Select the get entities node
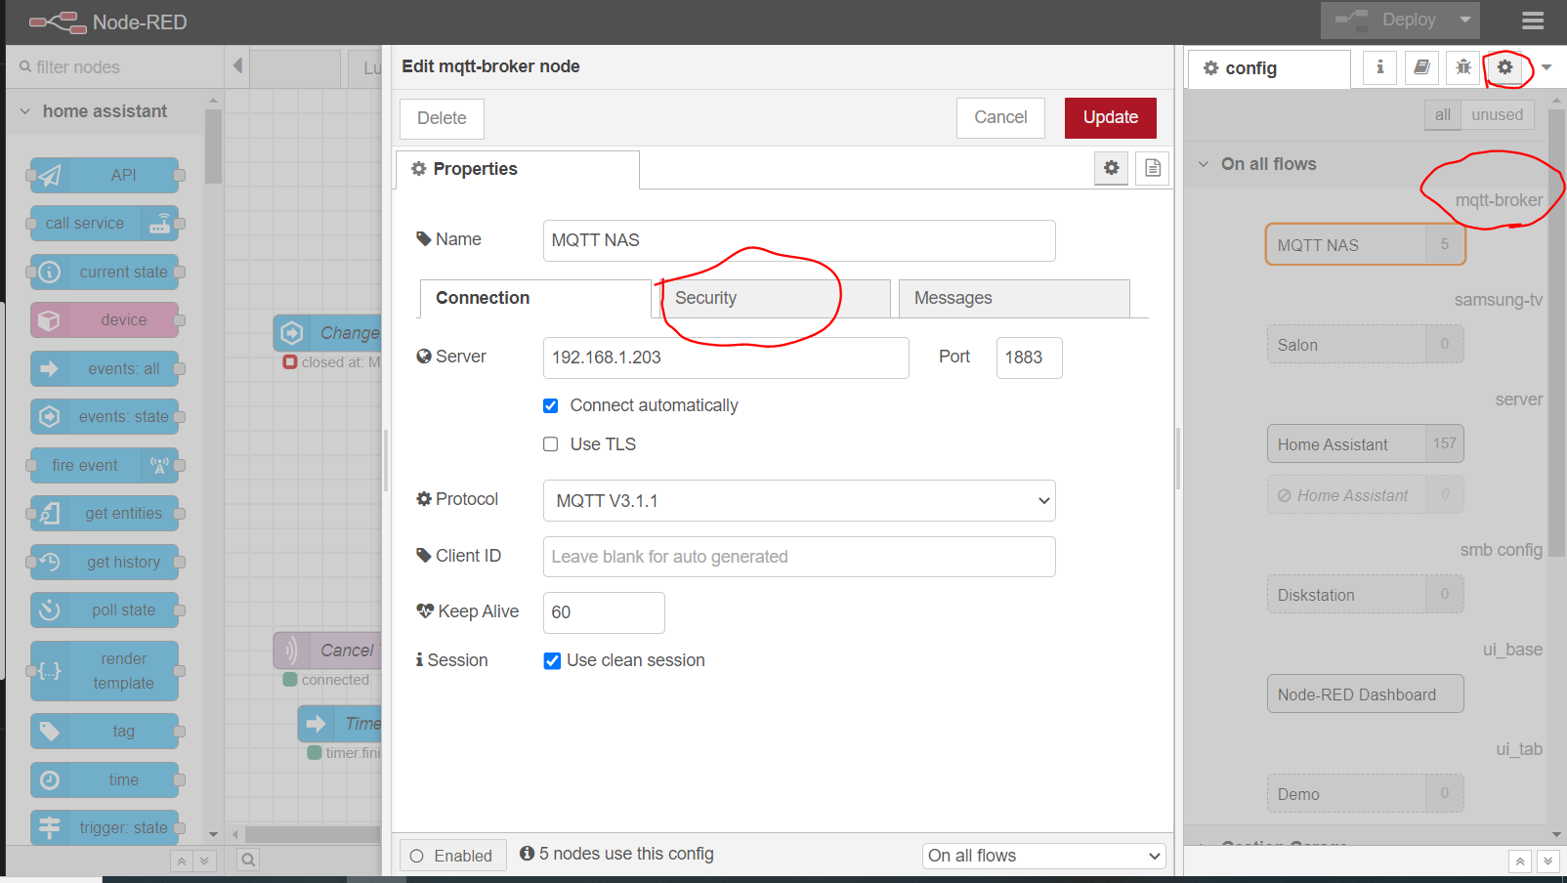Viewport: 1567px width, 883px height. click(x=105, y=513)
